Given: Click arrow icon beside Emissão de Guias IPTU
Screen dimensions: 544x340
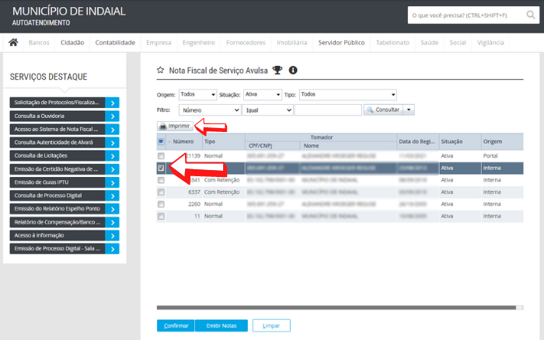Looking at the screenshot, I should pyautogui.click(x=113, y=182).
